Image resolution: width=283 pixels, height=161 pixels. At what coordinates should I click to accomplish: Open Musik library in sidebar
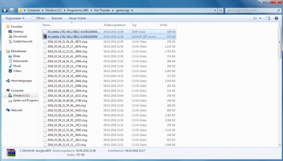click(x=17, y=66)
